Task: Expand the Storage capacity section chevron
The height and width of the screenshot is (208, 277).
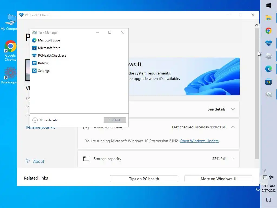Action: coord(233,159)
